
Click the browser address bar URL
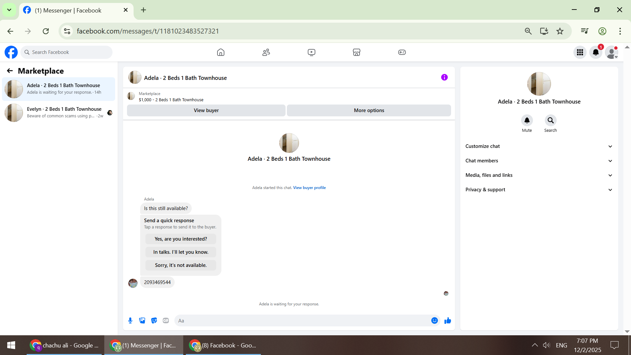pos(148,31)
